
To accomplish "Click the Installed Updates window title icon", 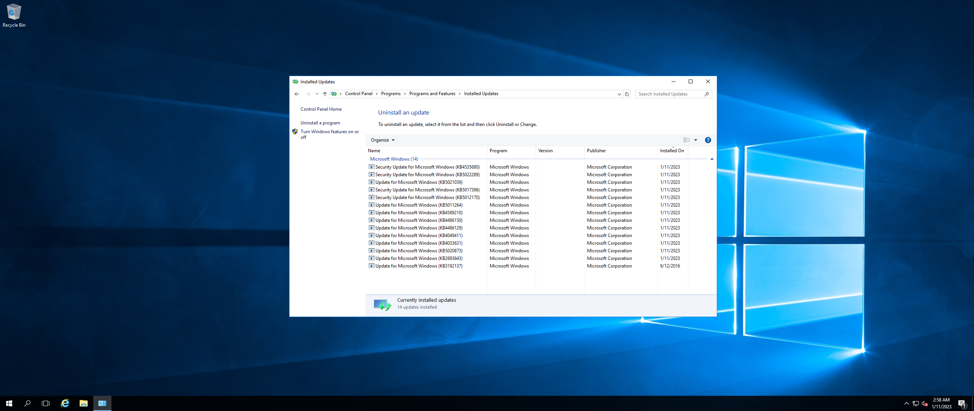I will 296,82.
